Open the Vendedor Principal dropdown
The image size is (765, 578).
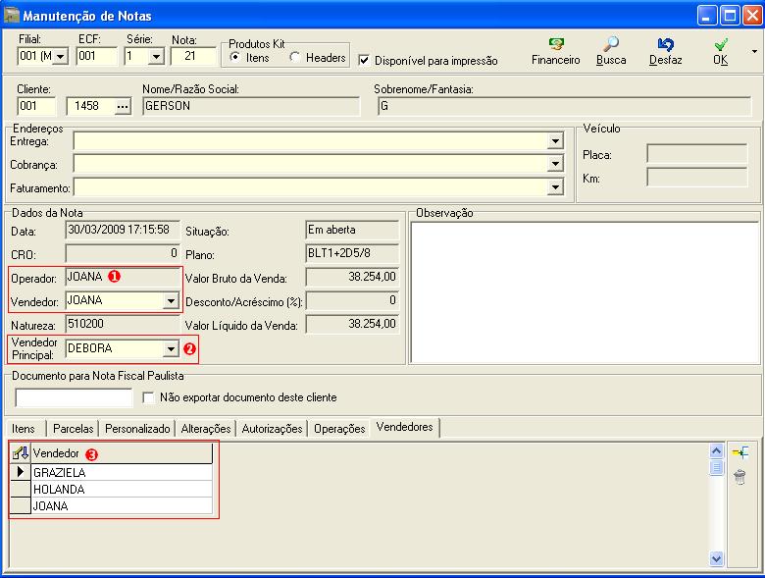coord(171,348)
